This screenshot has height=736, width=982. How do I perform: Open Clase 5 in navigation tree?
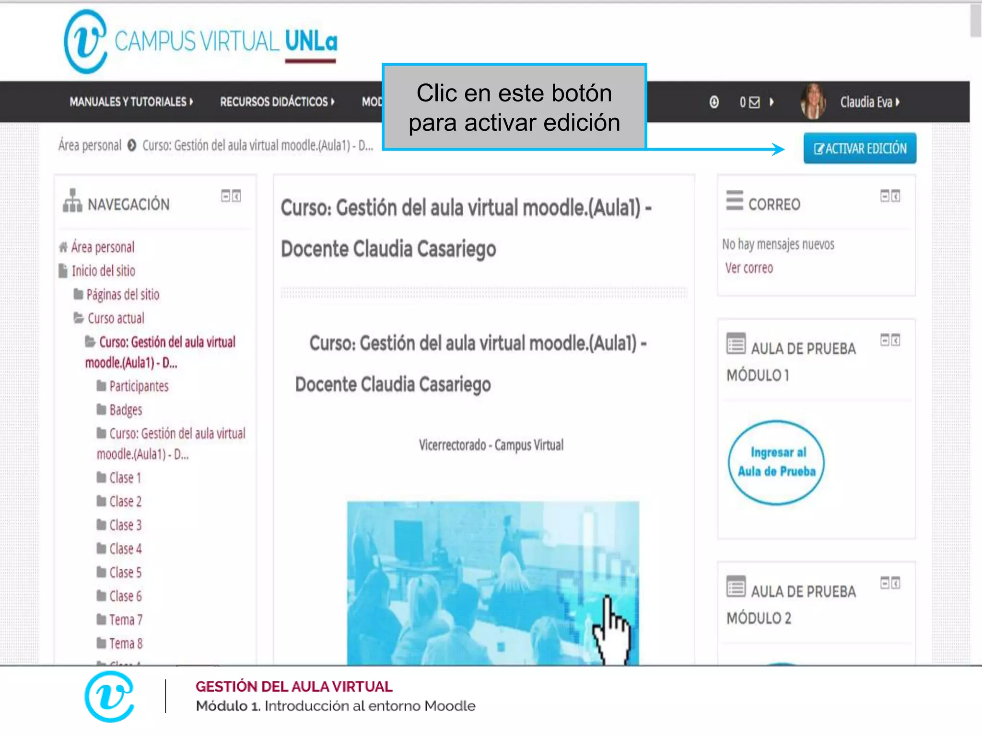(126, 572)
